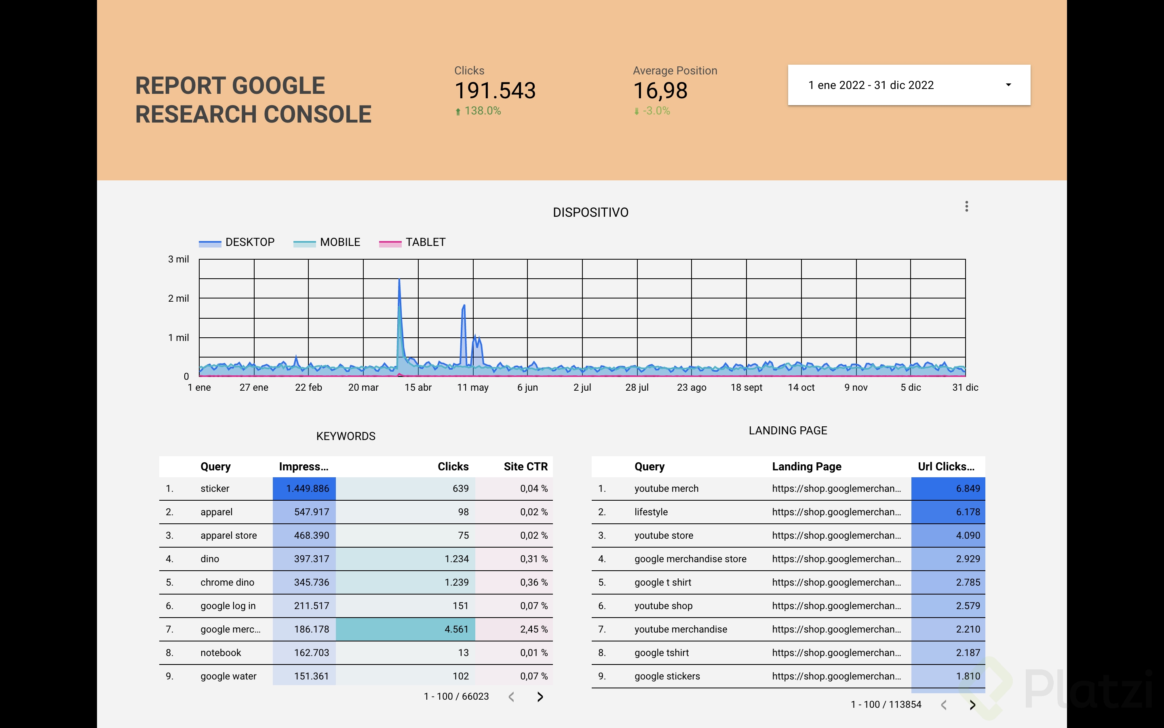Click the Clicks 191.543 scorecard
1164x728 pixels.
pos(494,91)
